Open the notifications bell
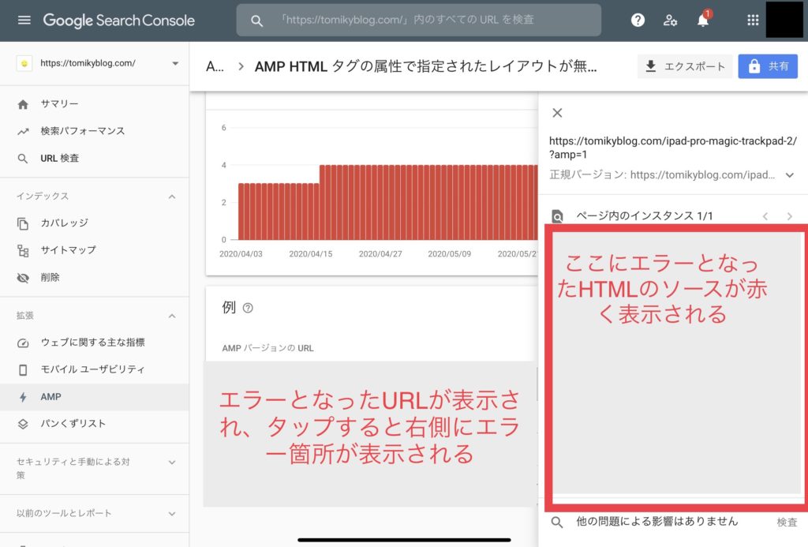808x547 pixels. (x=703, y=20)
